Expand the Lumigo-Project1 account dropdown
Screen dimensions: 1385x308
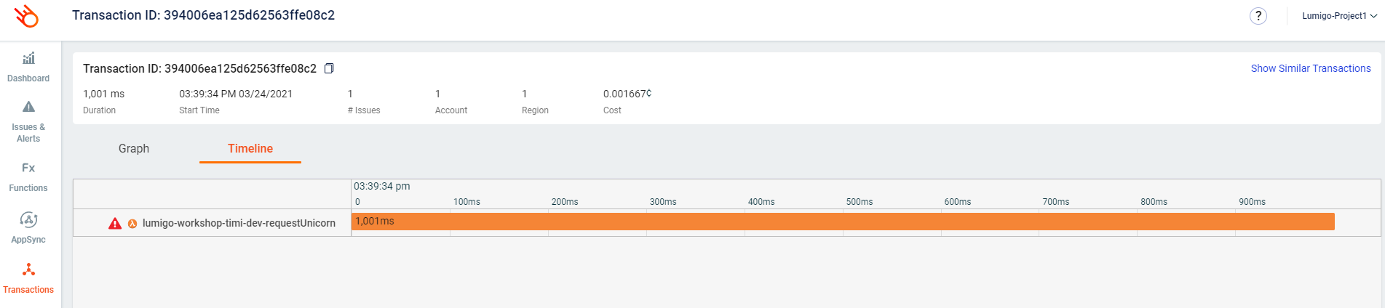pos(1339,16)
